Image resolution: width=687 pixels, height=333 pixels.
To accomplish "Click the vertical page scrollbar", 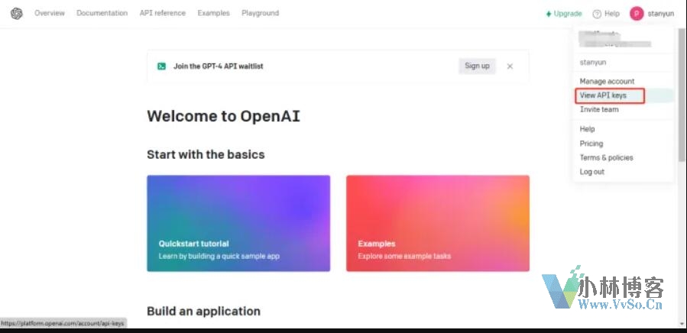I will point(682,93).
